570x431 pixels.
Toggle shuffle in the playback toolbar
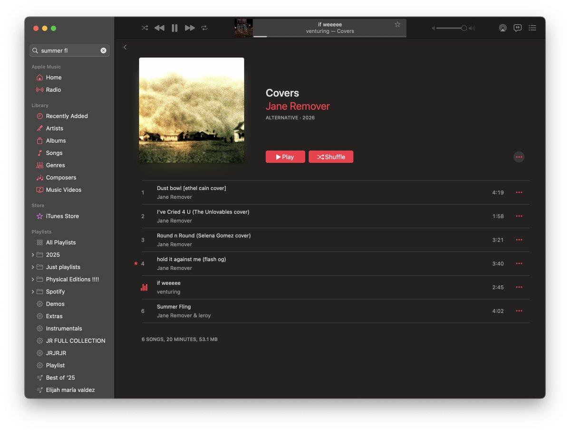(x=145, y=28)
